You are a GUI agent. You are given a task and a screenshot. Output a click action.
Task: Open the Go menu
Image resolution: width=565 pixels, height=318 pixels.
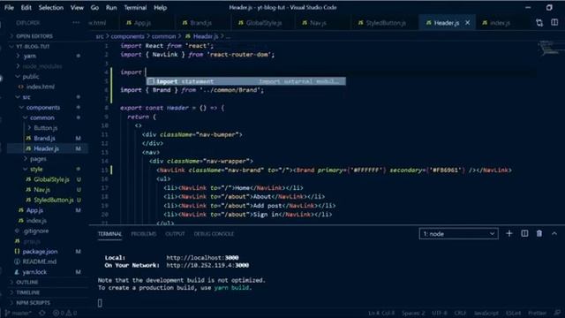94,8
